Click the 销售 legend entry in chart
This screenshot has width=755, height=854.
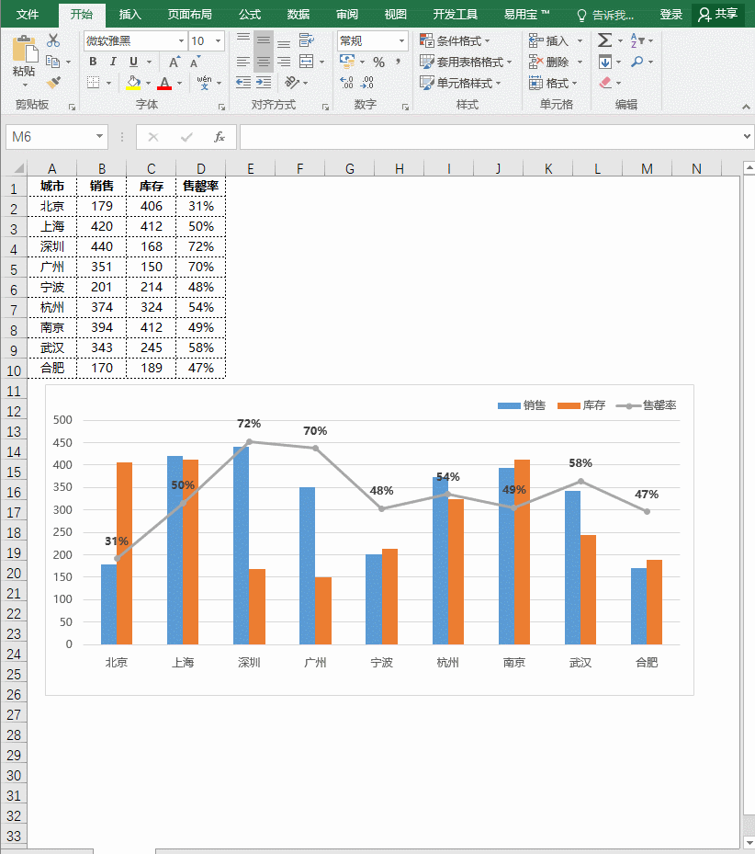(522, 405)
